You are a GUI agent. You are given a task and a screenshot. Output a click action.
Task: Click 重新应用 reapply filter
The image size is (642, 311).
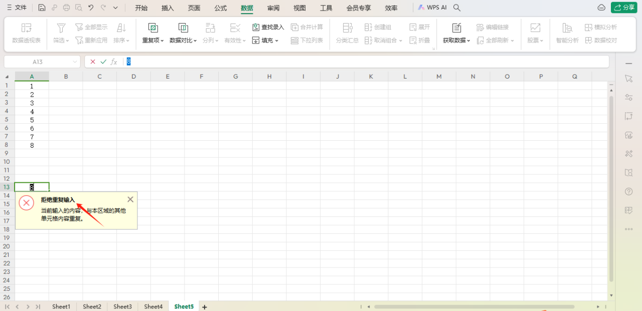click(x=91, y=40)
